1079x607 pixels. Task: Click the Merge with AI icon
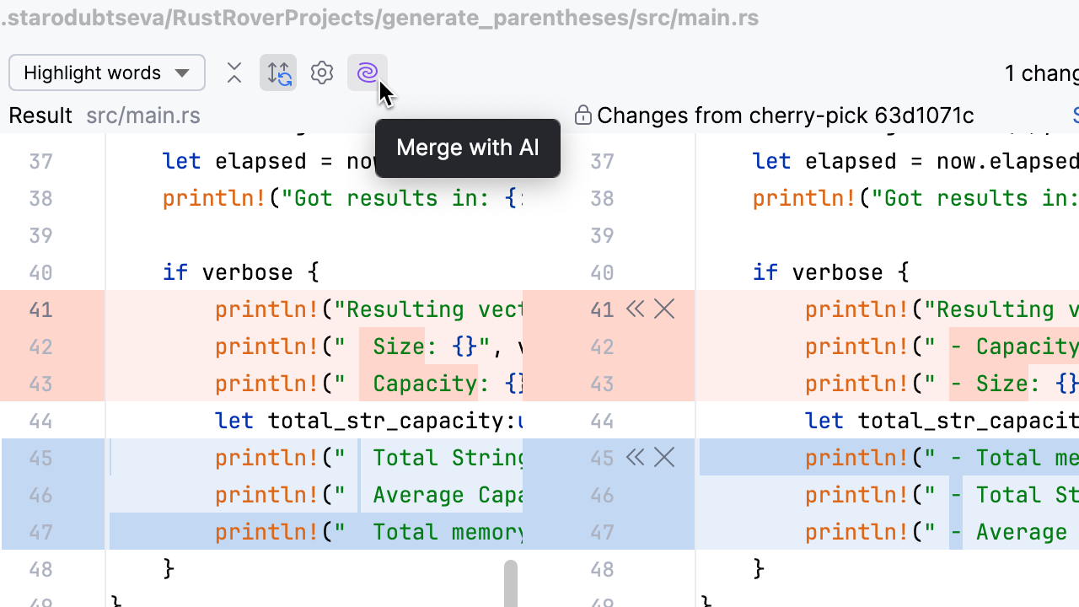(367, 73)
